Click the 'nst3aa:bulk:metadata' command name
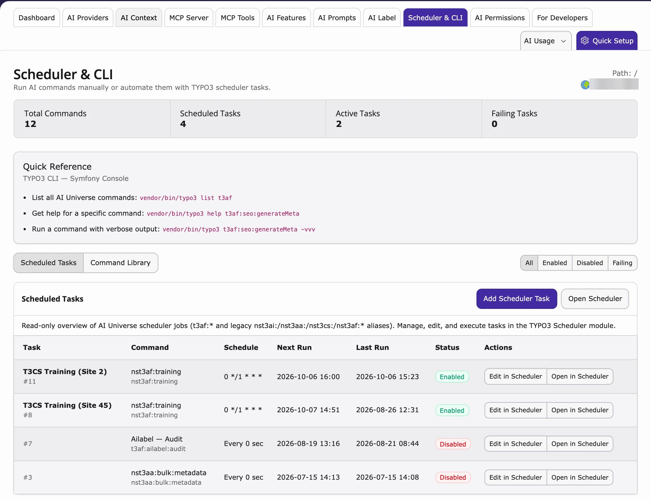Image resolution: width=651 pixels, height=501 pixels. (x=169, y=473)
